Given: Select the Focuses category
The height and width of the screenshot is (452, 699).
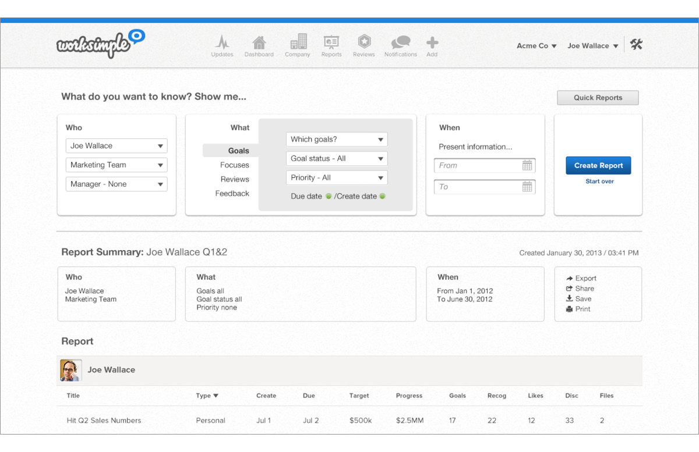Looking at the screenshot, I should click(234, 165).
